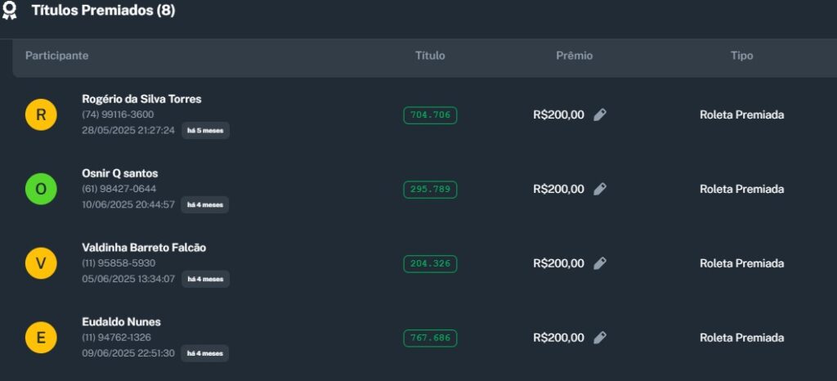Edit Eudaldo Nunes prize amount
The width and height of the screenshot is (837, 381).
click(x=600, y=338)
